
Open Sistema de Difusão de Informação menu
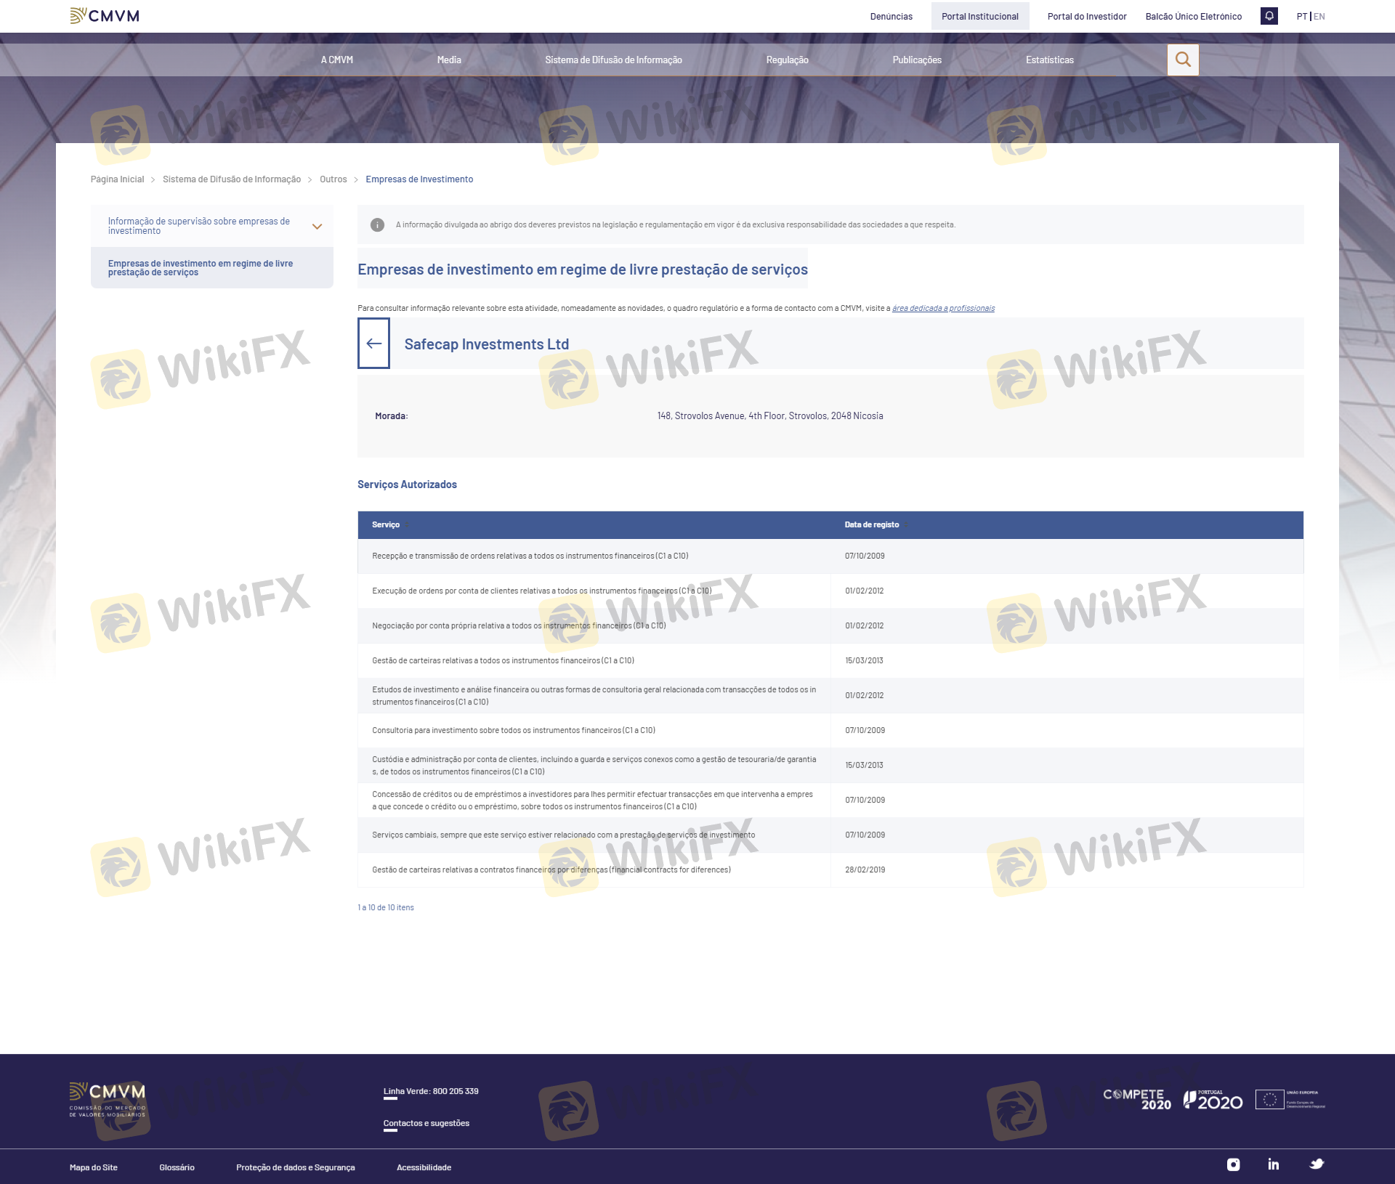(613, 60)
